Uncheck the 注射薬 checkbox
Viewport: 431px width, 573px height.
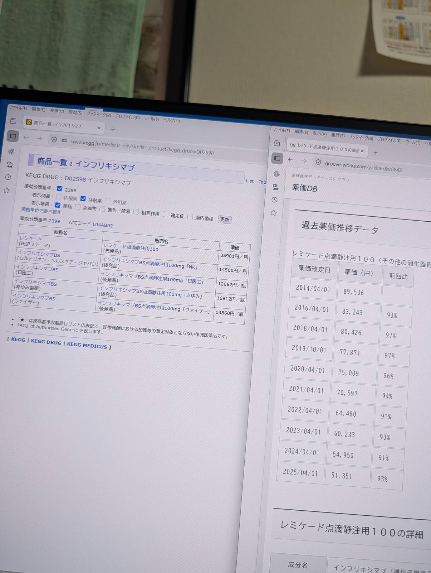[x=83, y=199]
